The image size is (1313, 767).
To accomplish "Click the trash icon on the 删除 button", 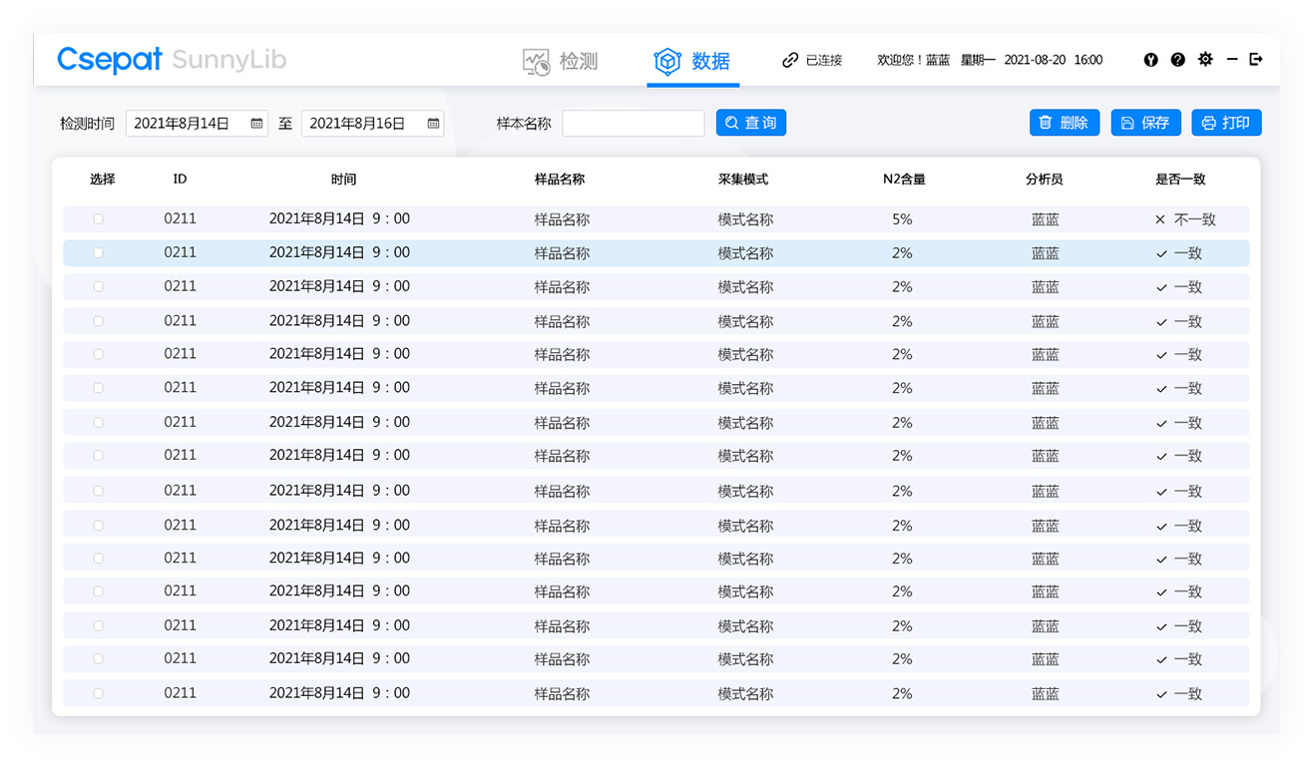I will click(1047, 122).
